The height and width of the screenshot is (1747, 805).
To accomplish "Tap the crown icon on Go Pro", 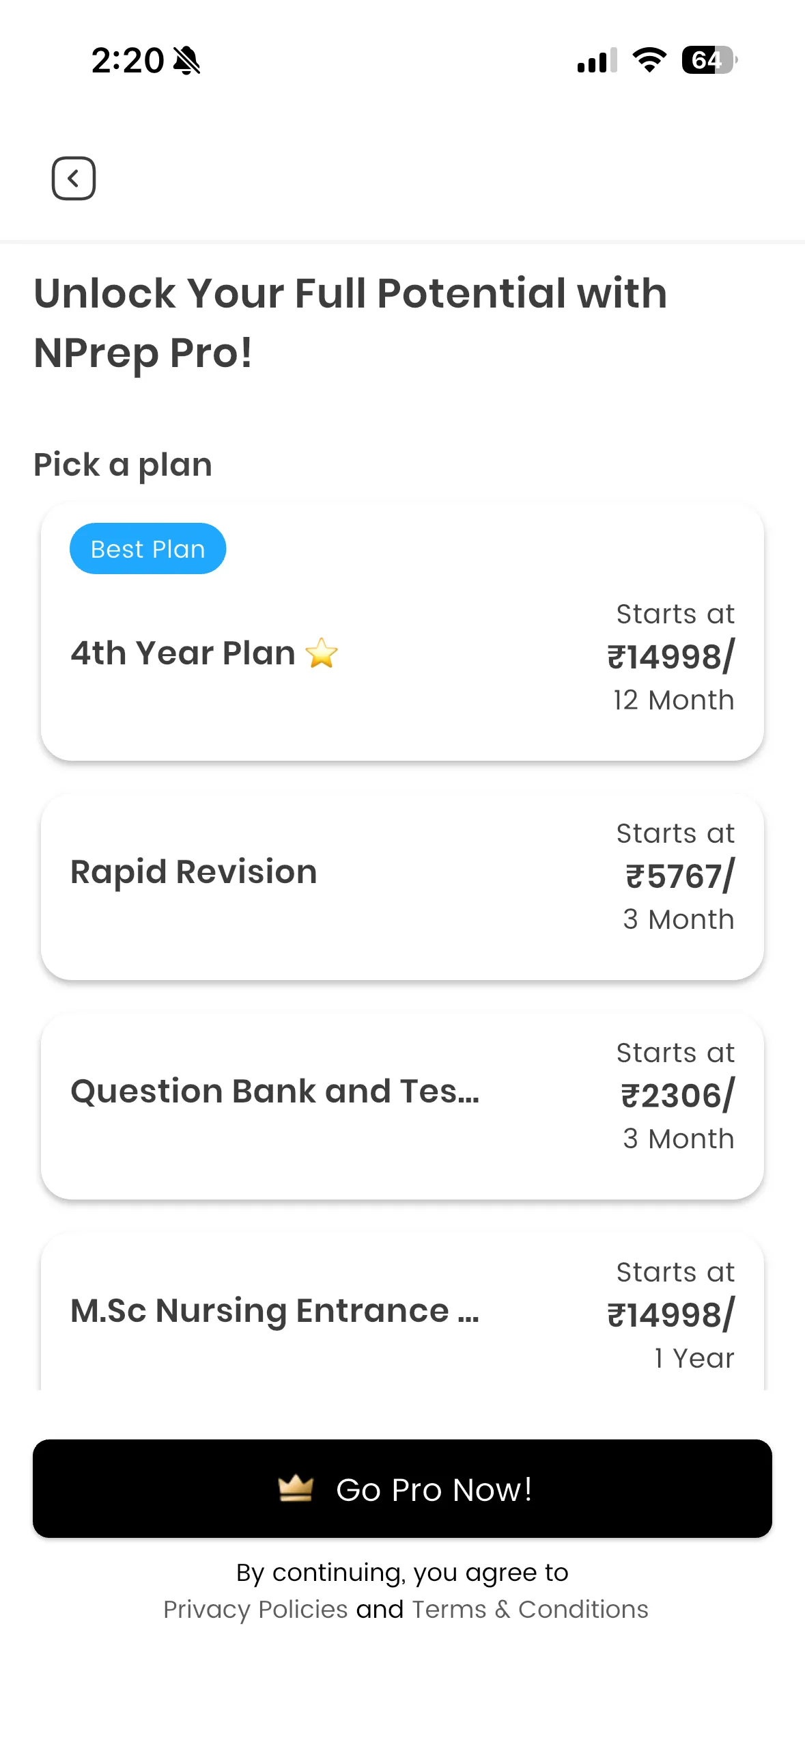I will point(296,1488).
